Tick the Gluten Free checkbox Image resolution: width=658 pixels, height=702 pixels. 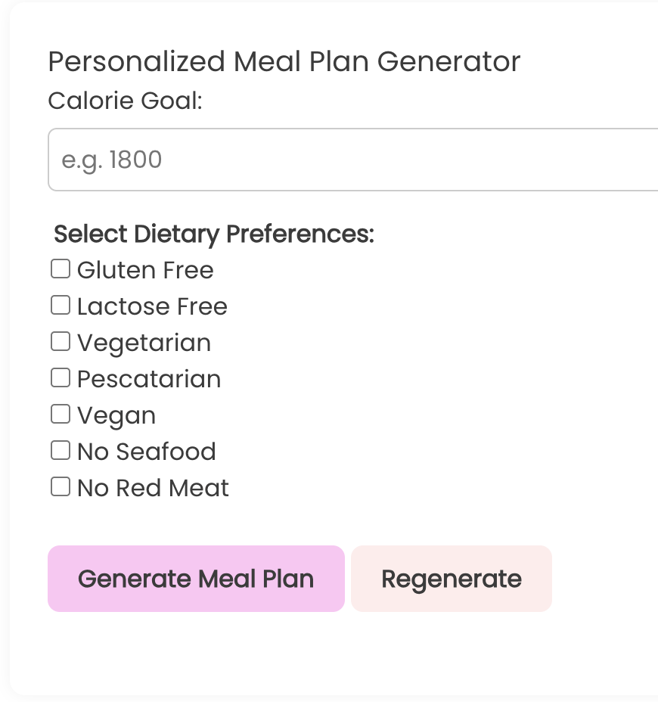coord(61,269)
